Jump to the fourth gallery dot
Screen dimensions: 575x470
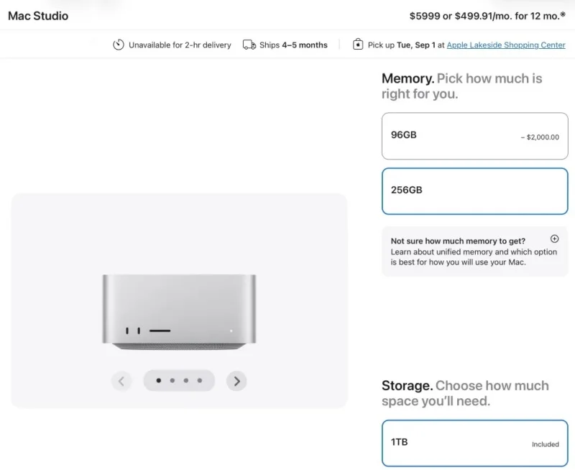click(x=200, y=381)
